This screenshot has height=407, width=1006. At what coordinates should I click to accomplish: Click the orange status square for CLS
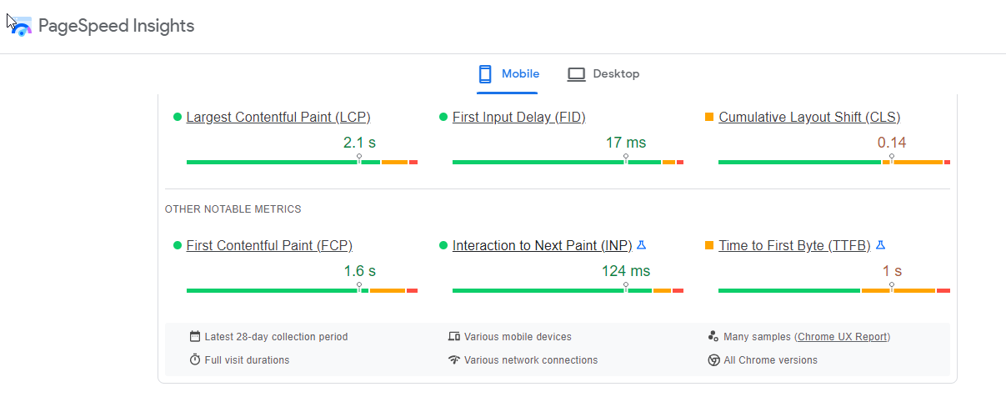coord(709,117)
